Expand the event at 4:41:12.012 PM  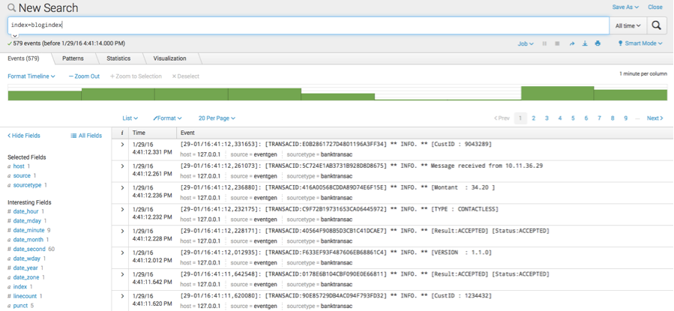(x=122, y=253)
